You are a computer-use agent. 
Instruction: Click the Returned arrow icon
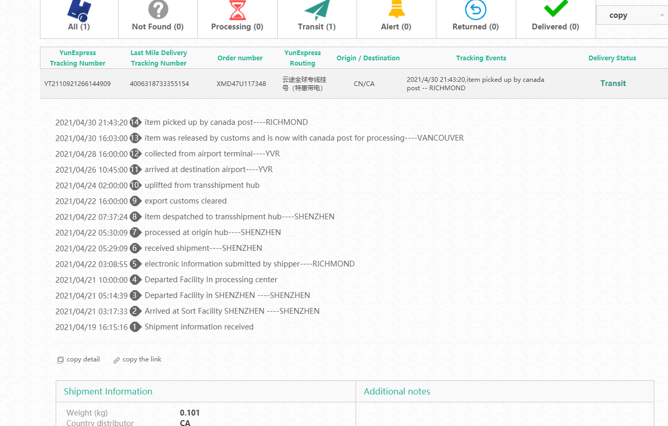point(475,9)
